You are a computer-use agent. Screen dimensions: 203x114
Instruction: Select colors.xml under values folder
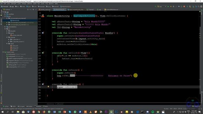pyautogui.click(x=14, y=46)
